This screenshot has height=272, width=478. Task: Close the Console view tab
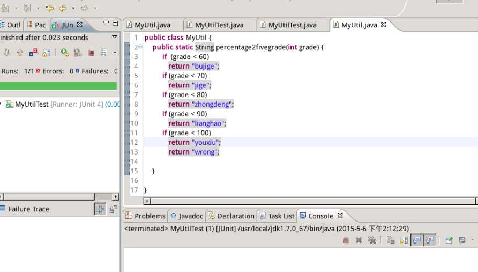(340, 216)
